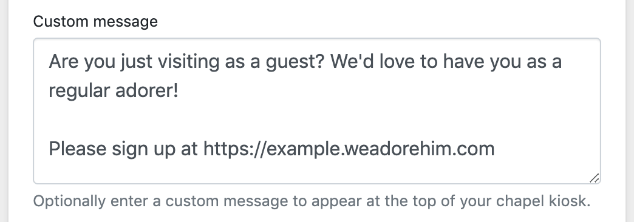This screenshot has width=634, height=222.
Task: Click the blank line between message paragraphs
Action: point(317,120)
